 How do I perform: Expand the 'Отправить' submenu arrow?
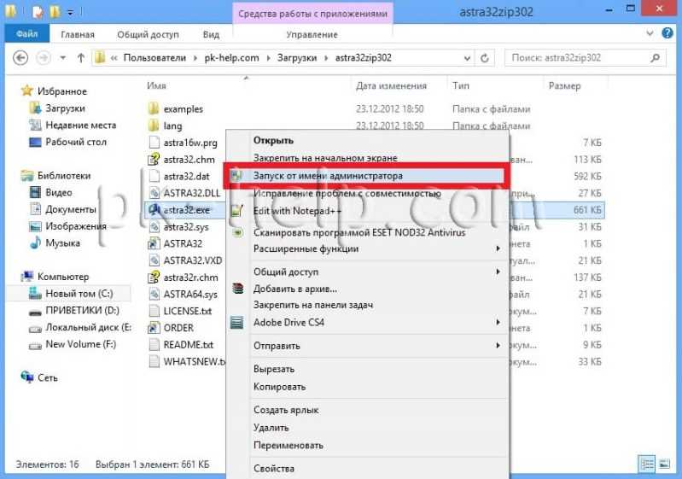click(498, 346)
